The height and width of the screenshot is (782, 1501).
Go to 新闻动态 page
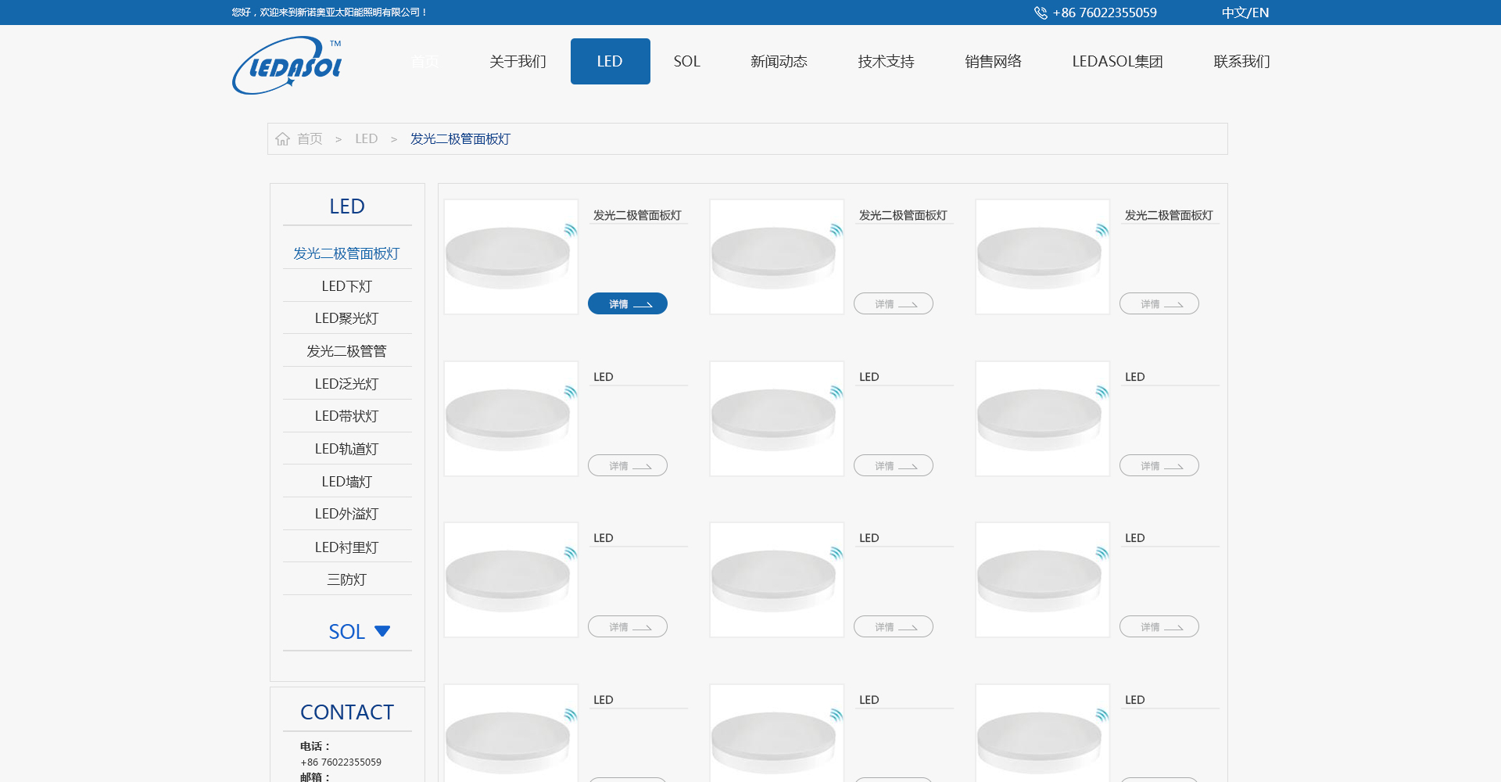(779, 62)
